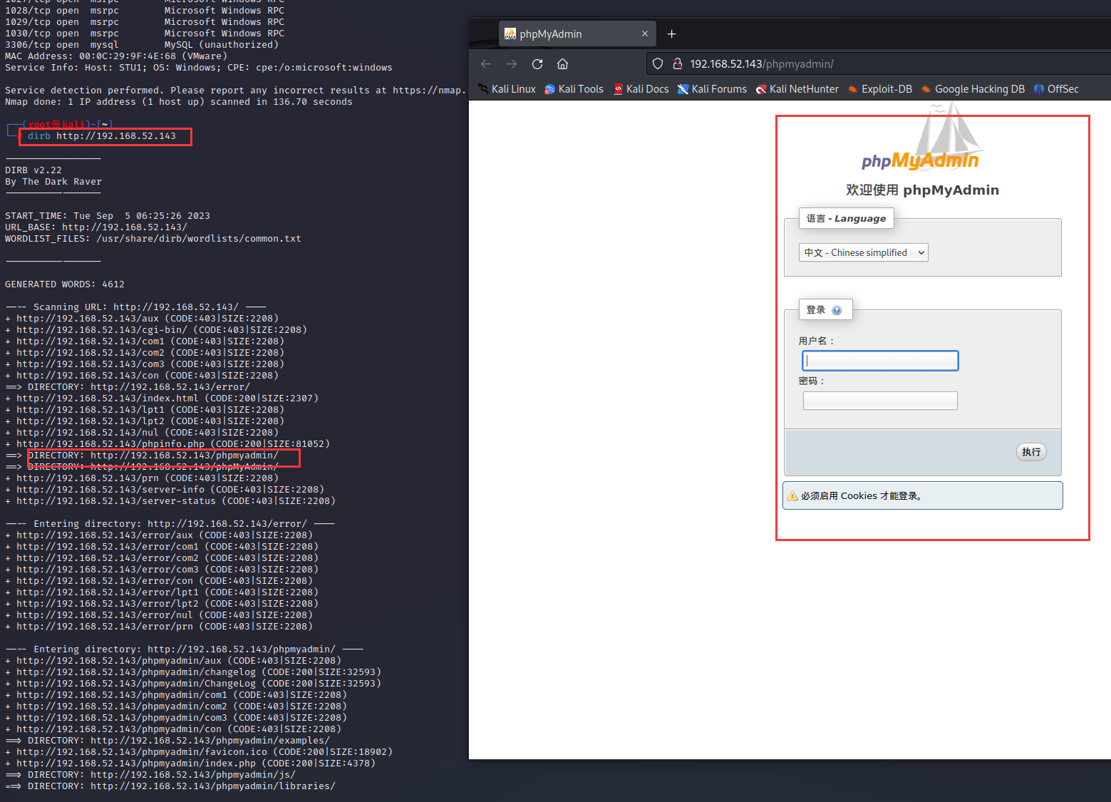Image resolution: width=1111 pixels, height=802 pixels.
Task: Open the tracking protection shield icon
Action: (x=658, y=64)
